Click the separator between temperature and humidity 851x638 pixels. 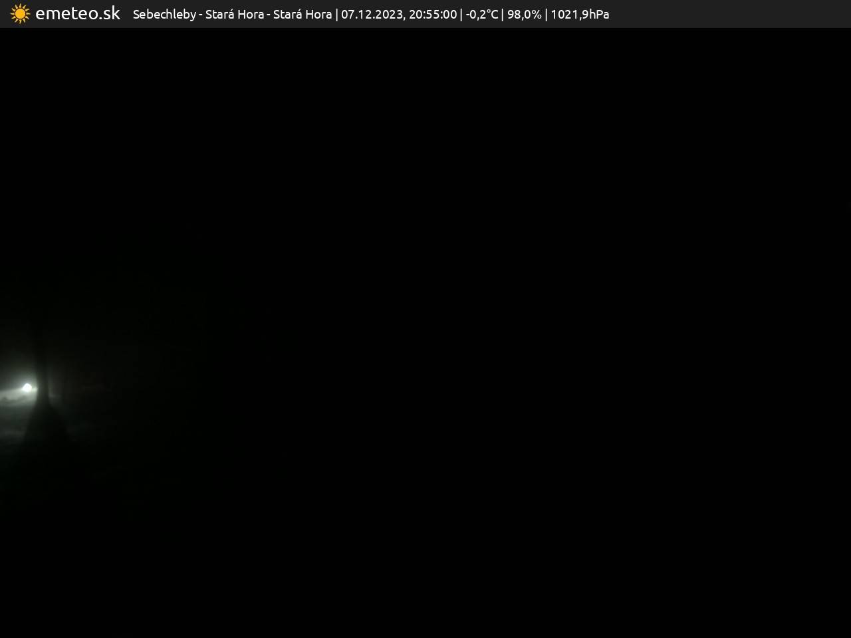[503, 15]
